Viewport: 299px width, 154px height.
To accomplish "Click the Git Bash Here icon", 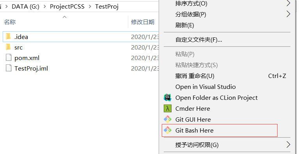I will pos(167,130).
